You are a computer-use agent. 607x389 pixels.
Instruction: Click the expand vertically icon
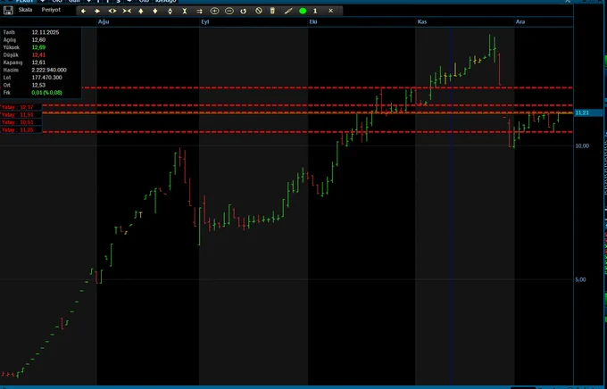coord(170,12)
